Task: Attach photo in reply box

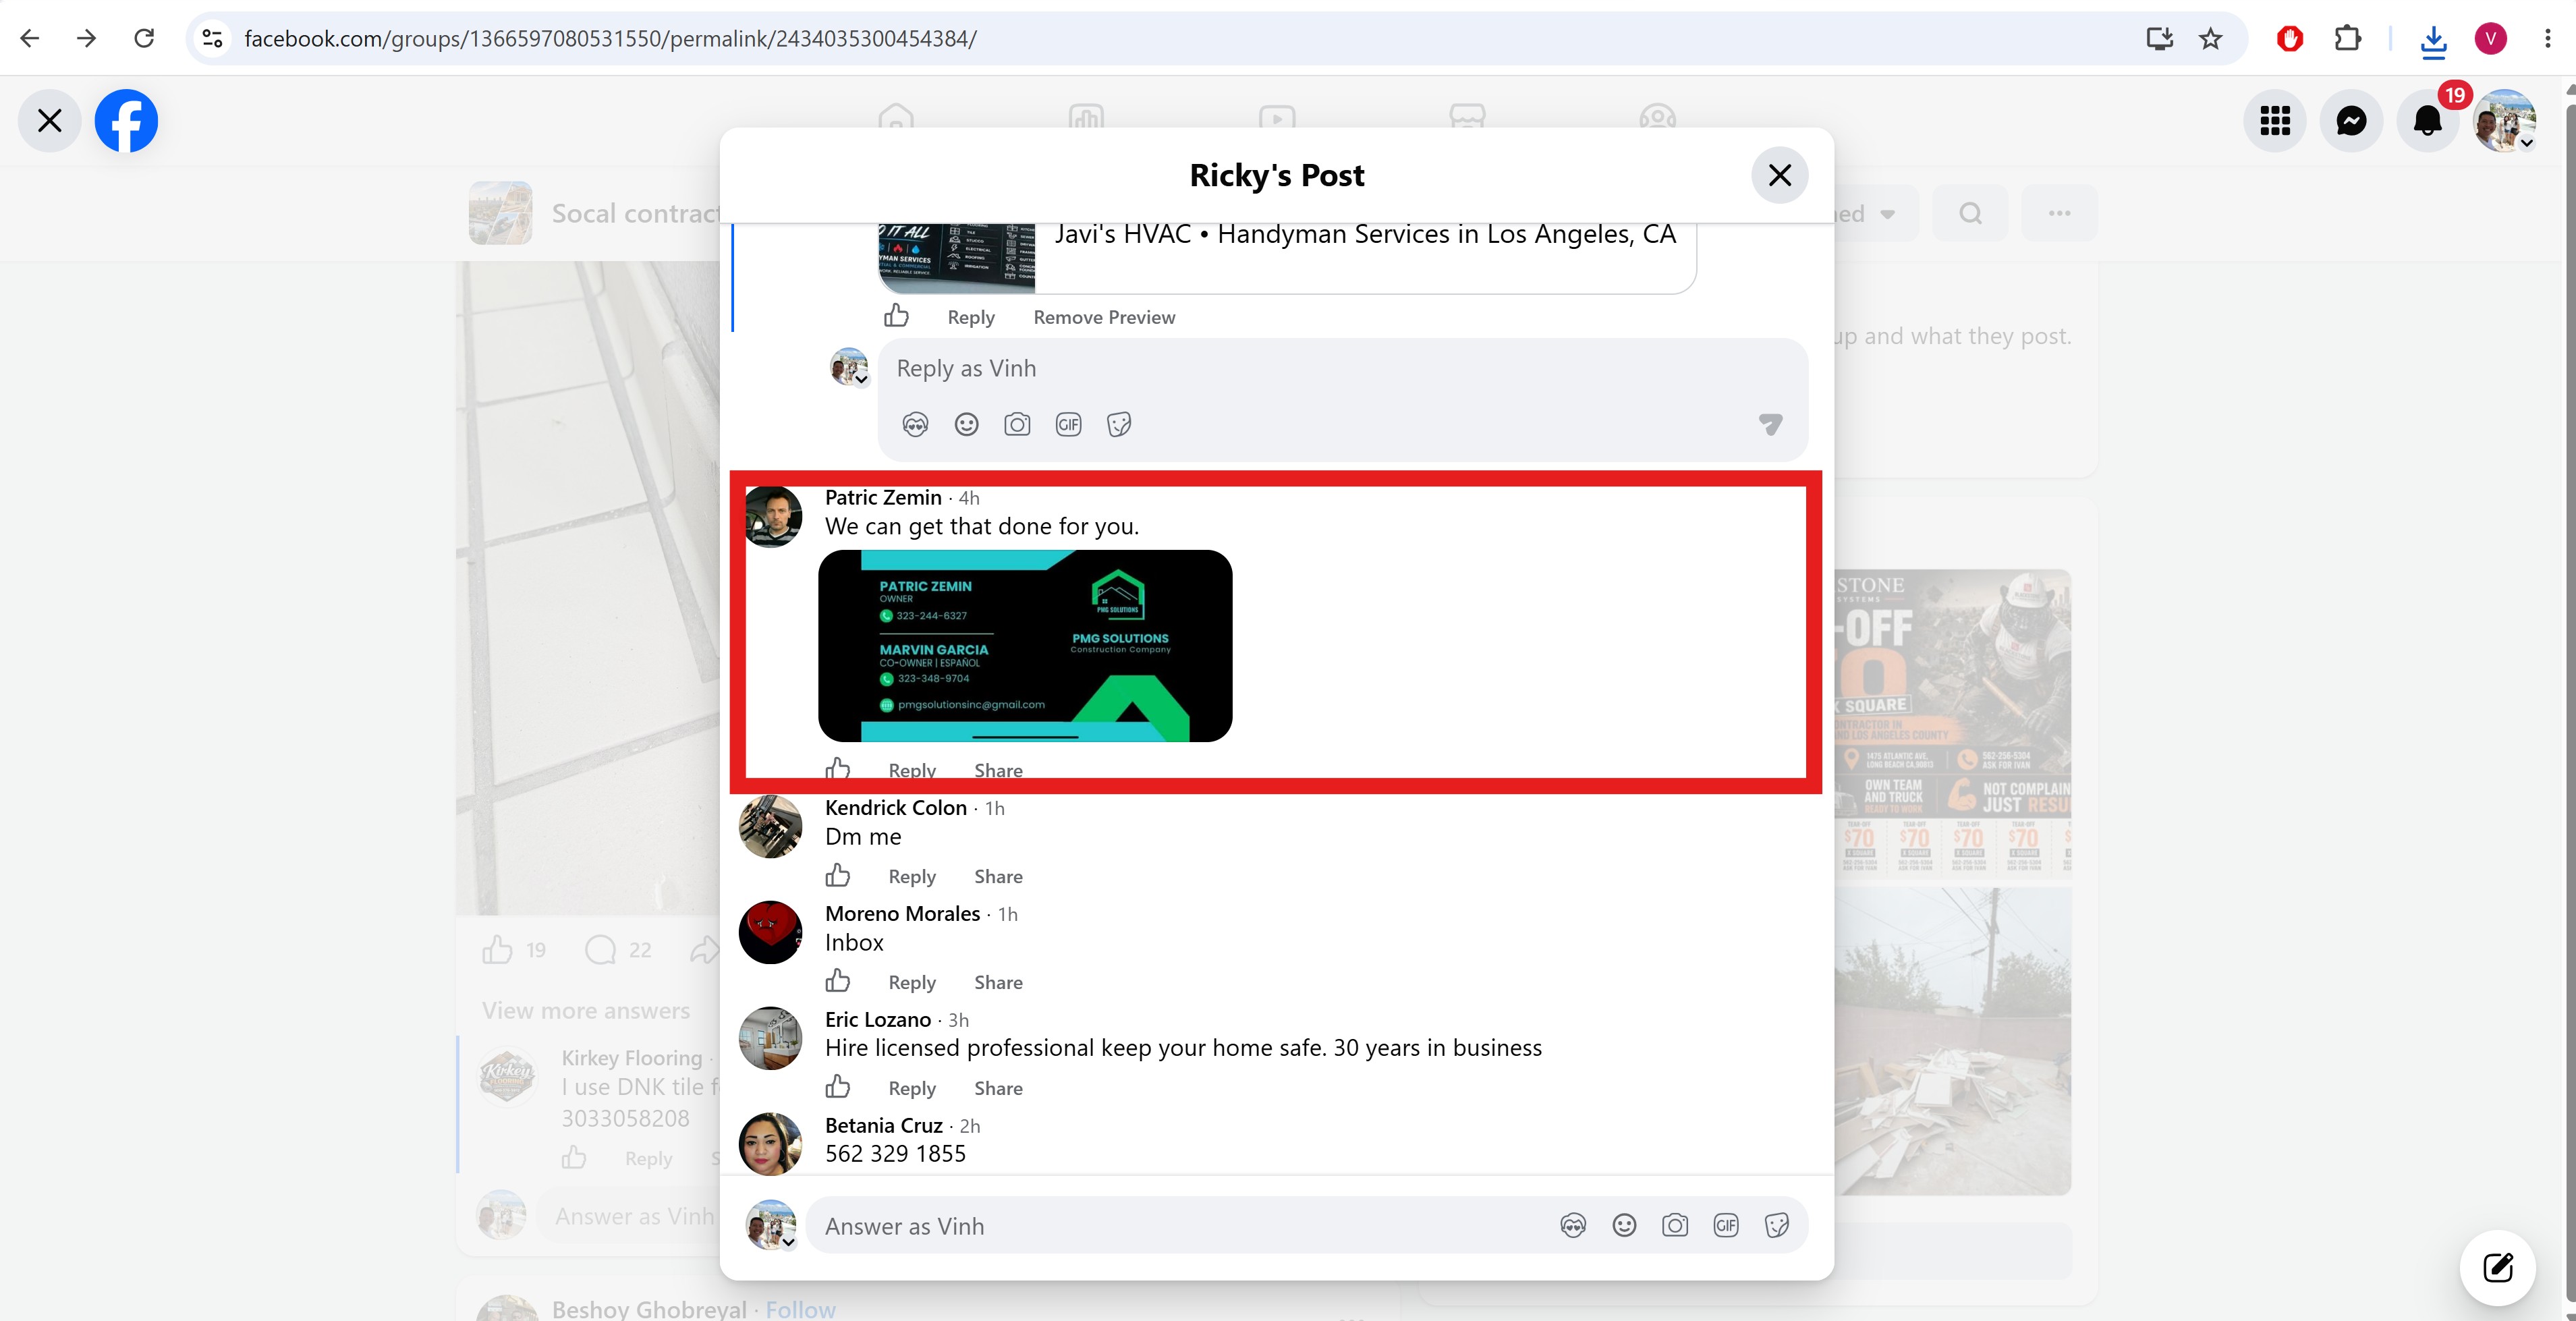Action: pyautogui.click(x=1017, y=424)
